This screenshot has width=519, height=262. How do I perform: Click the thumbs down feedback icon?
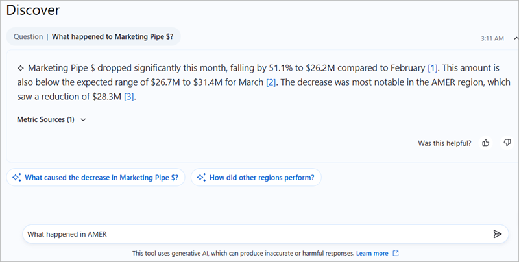coord(507,143)
